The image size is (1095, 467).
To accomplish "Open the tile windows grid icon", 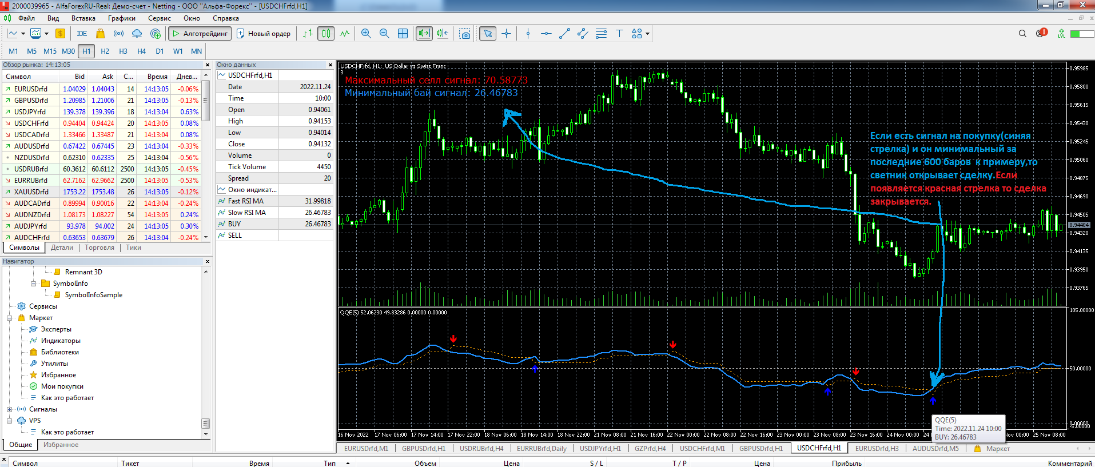I will click(x=403, y=34).
